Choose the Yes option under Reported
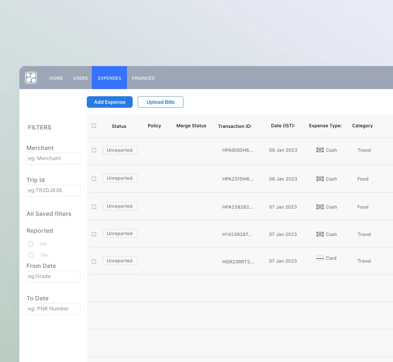 (31, 255)
